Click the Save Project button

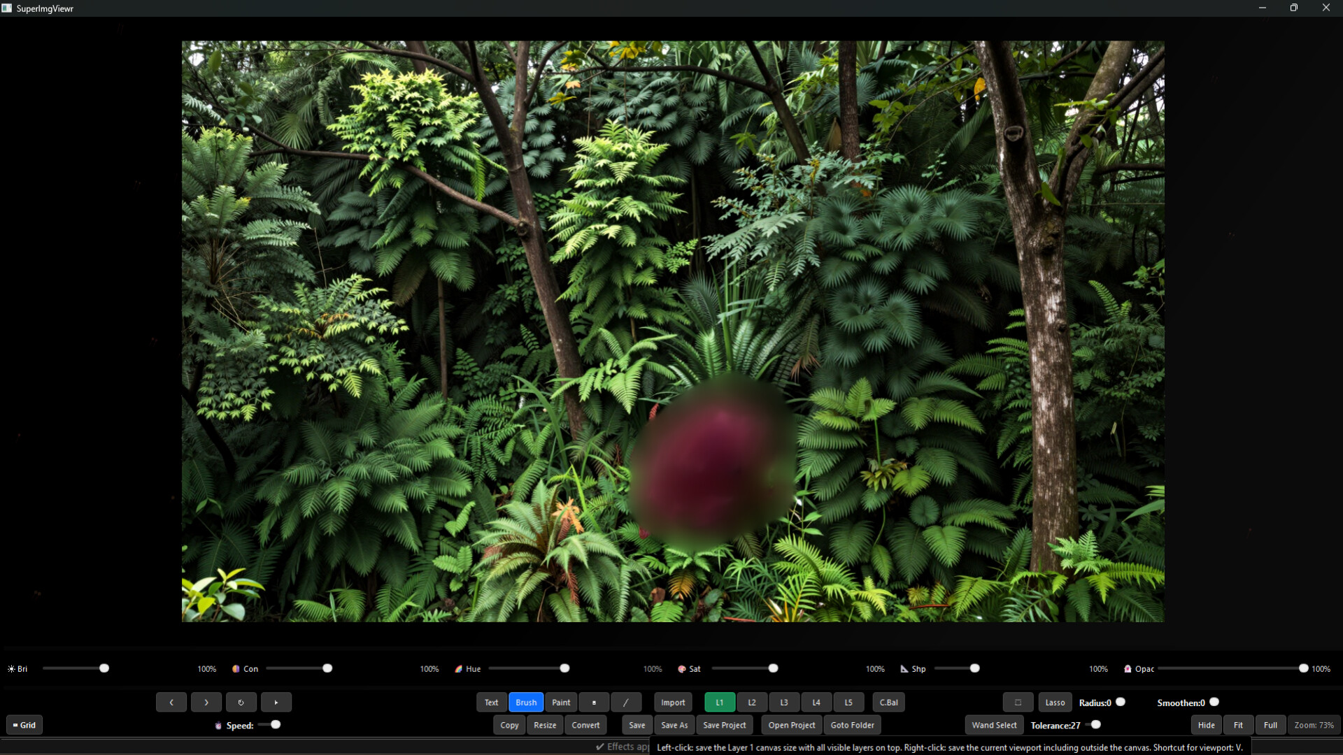coord(724,725)
